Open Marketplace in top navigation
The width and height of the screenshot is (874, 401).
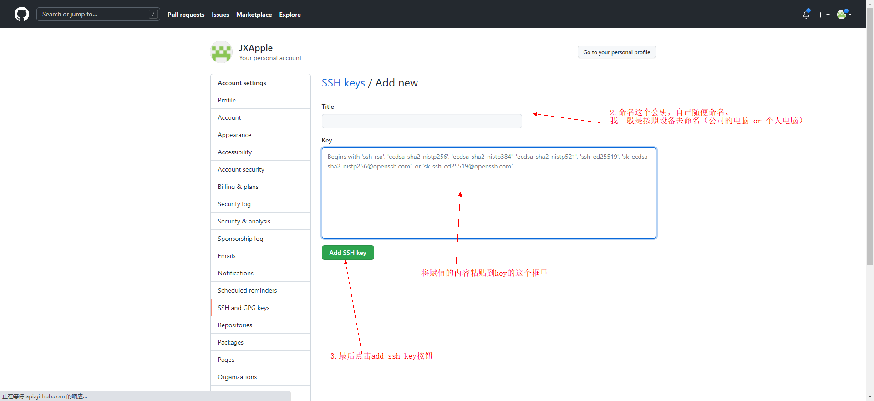point(254,15)
